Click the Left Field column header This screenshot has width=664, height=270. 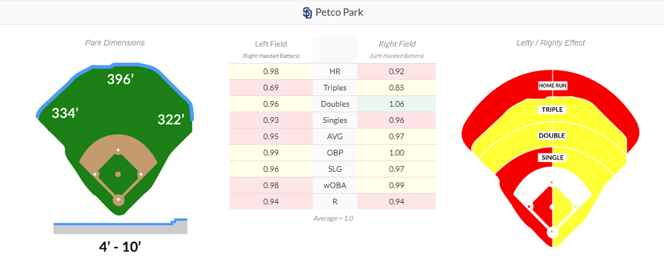click(271, 44)
